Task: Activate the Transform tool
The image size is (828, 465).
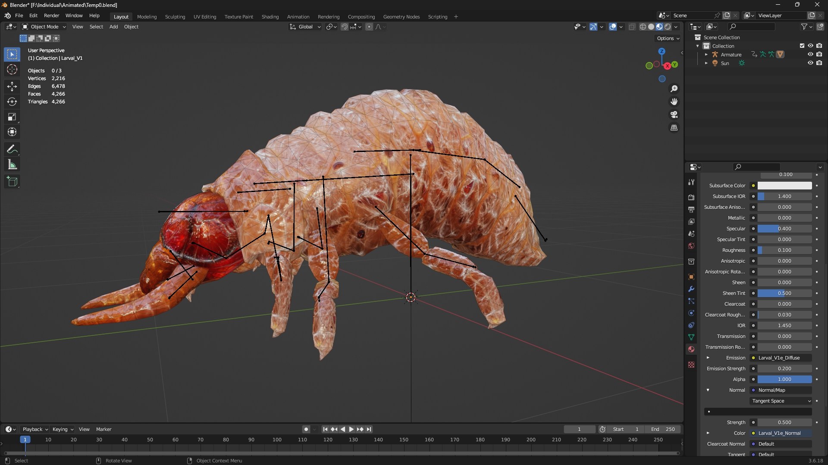Action: pyautogui.click(x=12, y=132)
